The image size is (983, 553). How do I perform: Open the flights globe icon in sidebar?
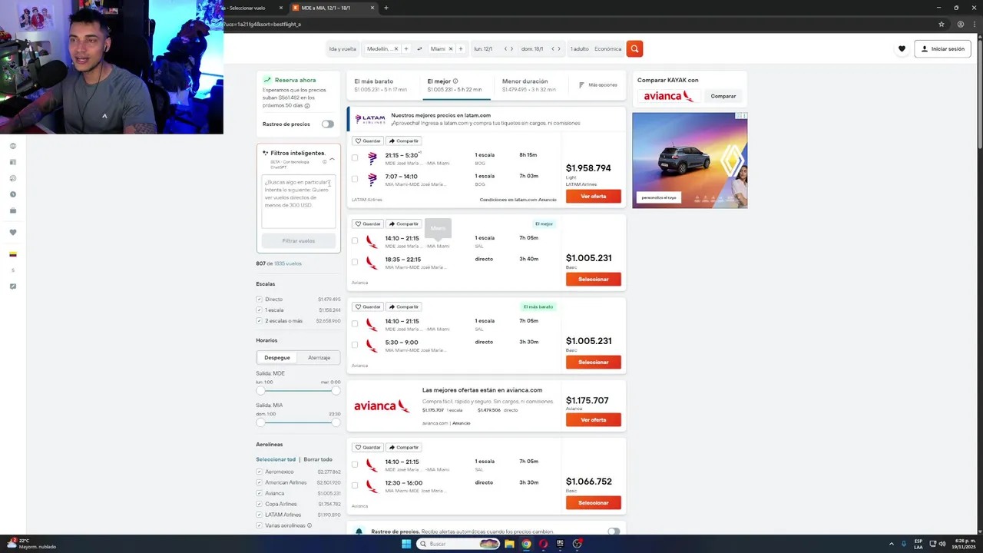[13, 146]
